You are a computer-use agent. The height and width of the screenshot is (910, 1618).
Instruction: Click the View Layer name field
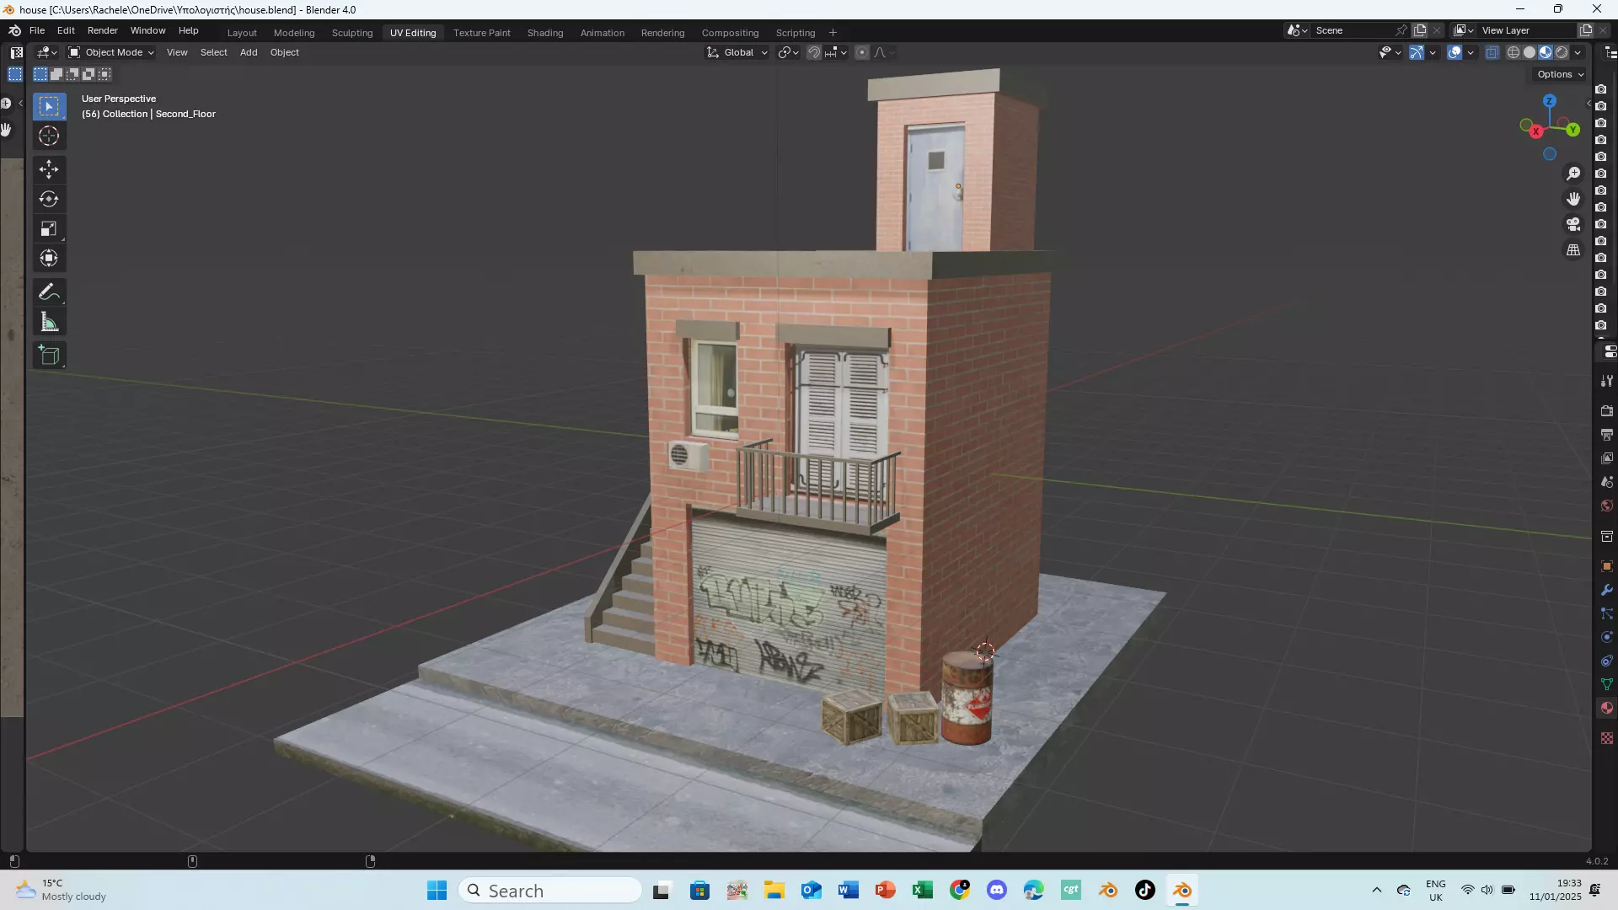tap(1527, 30)
